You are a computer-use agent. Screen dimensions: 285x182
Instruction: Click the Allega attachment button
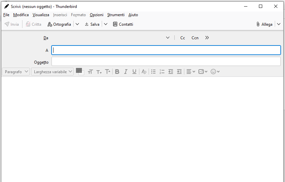(x=265, y=24)
